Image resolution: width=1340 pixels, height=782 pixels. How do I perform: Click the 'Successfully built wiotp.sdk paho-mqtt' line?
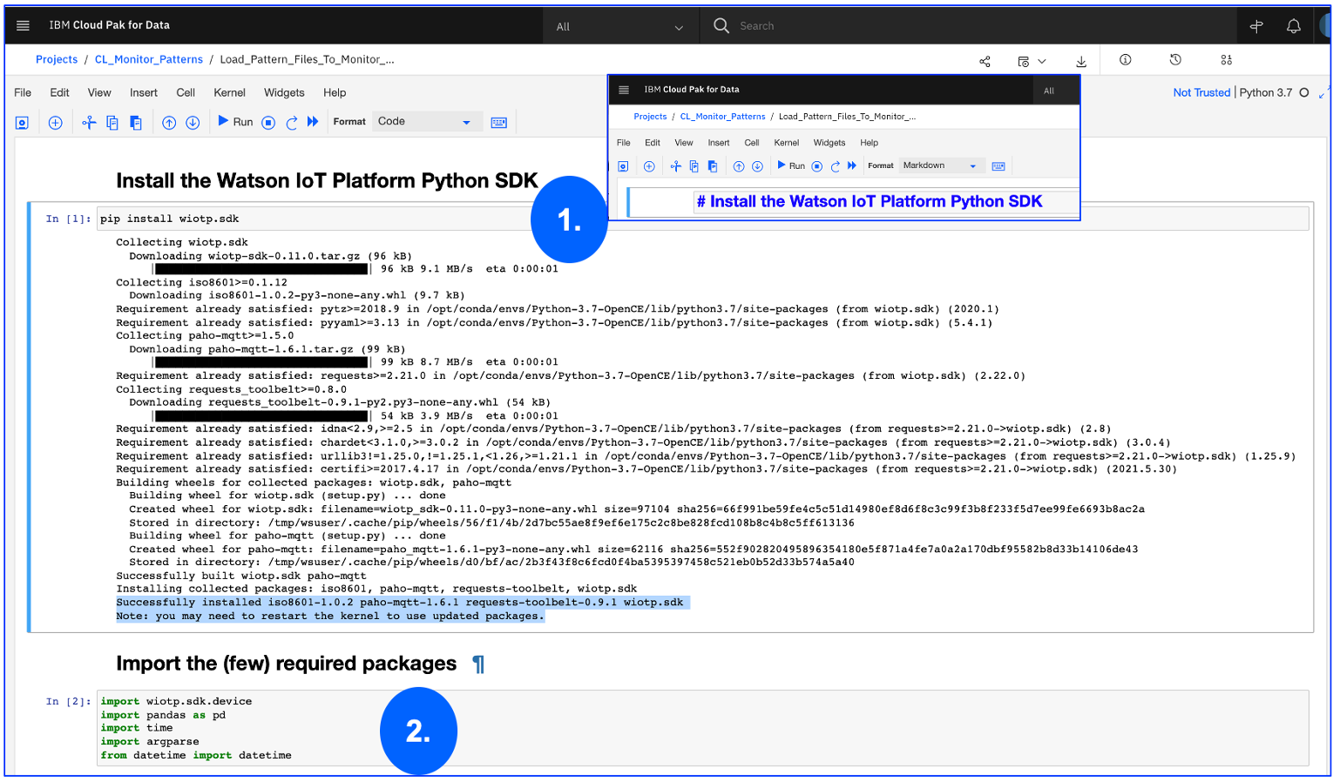(x=241, y=576)
